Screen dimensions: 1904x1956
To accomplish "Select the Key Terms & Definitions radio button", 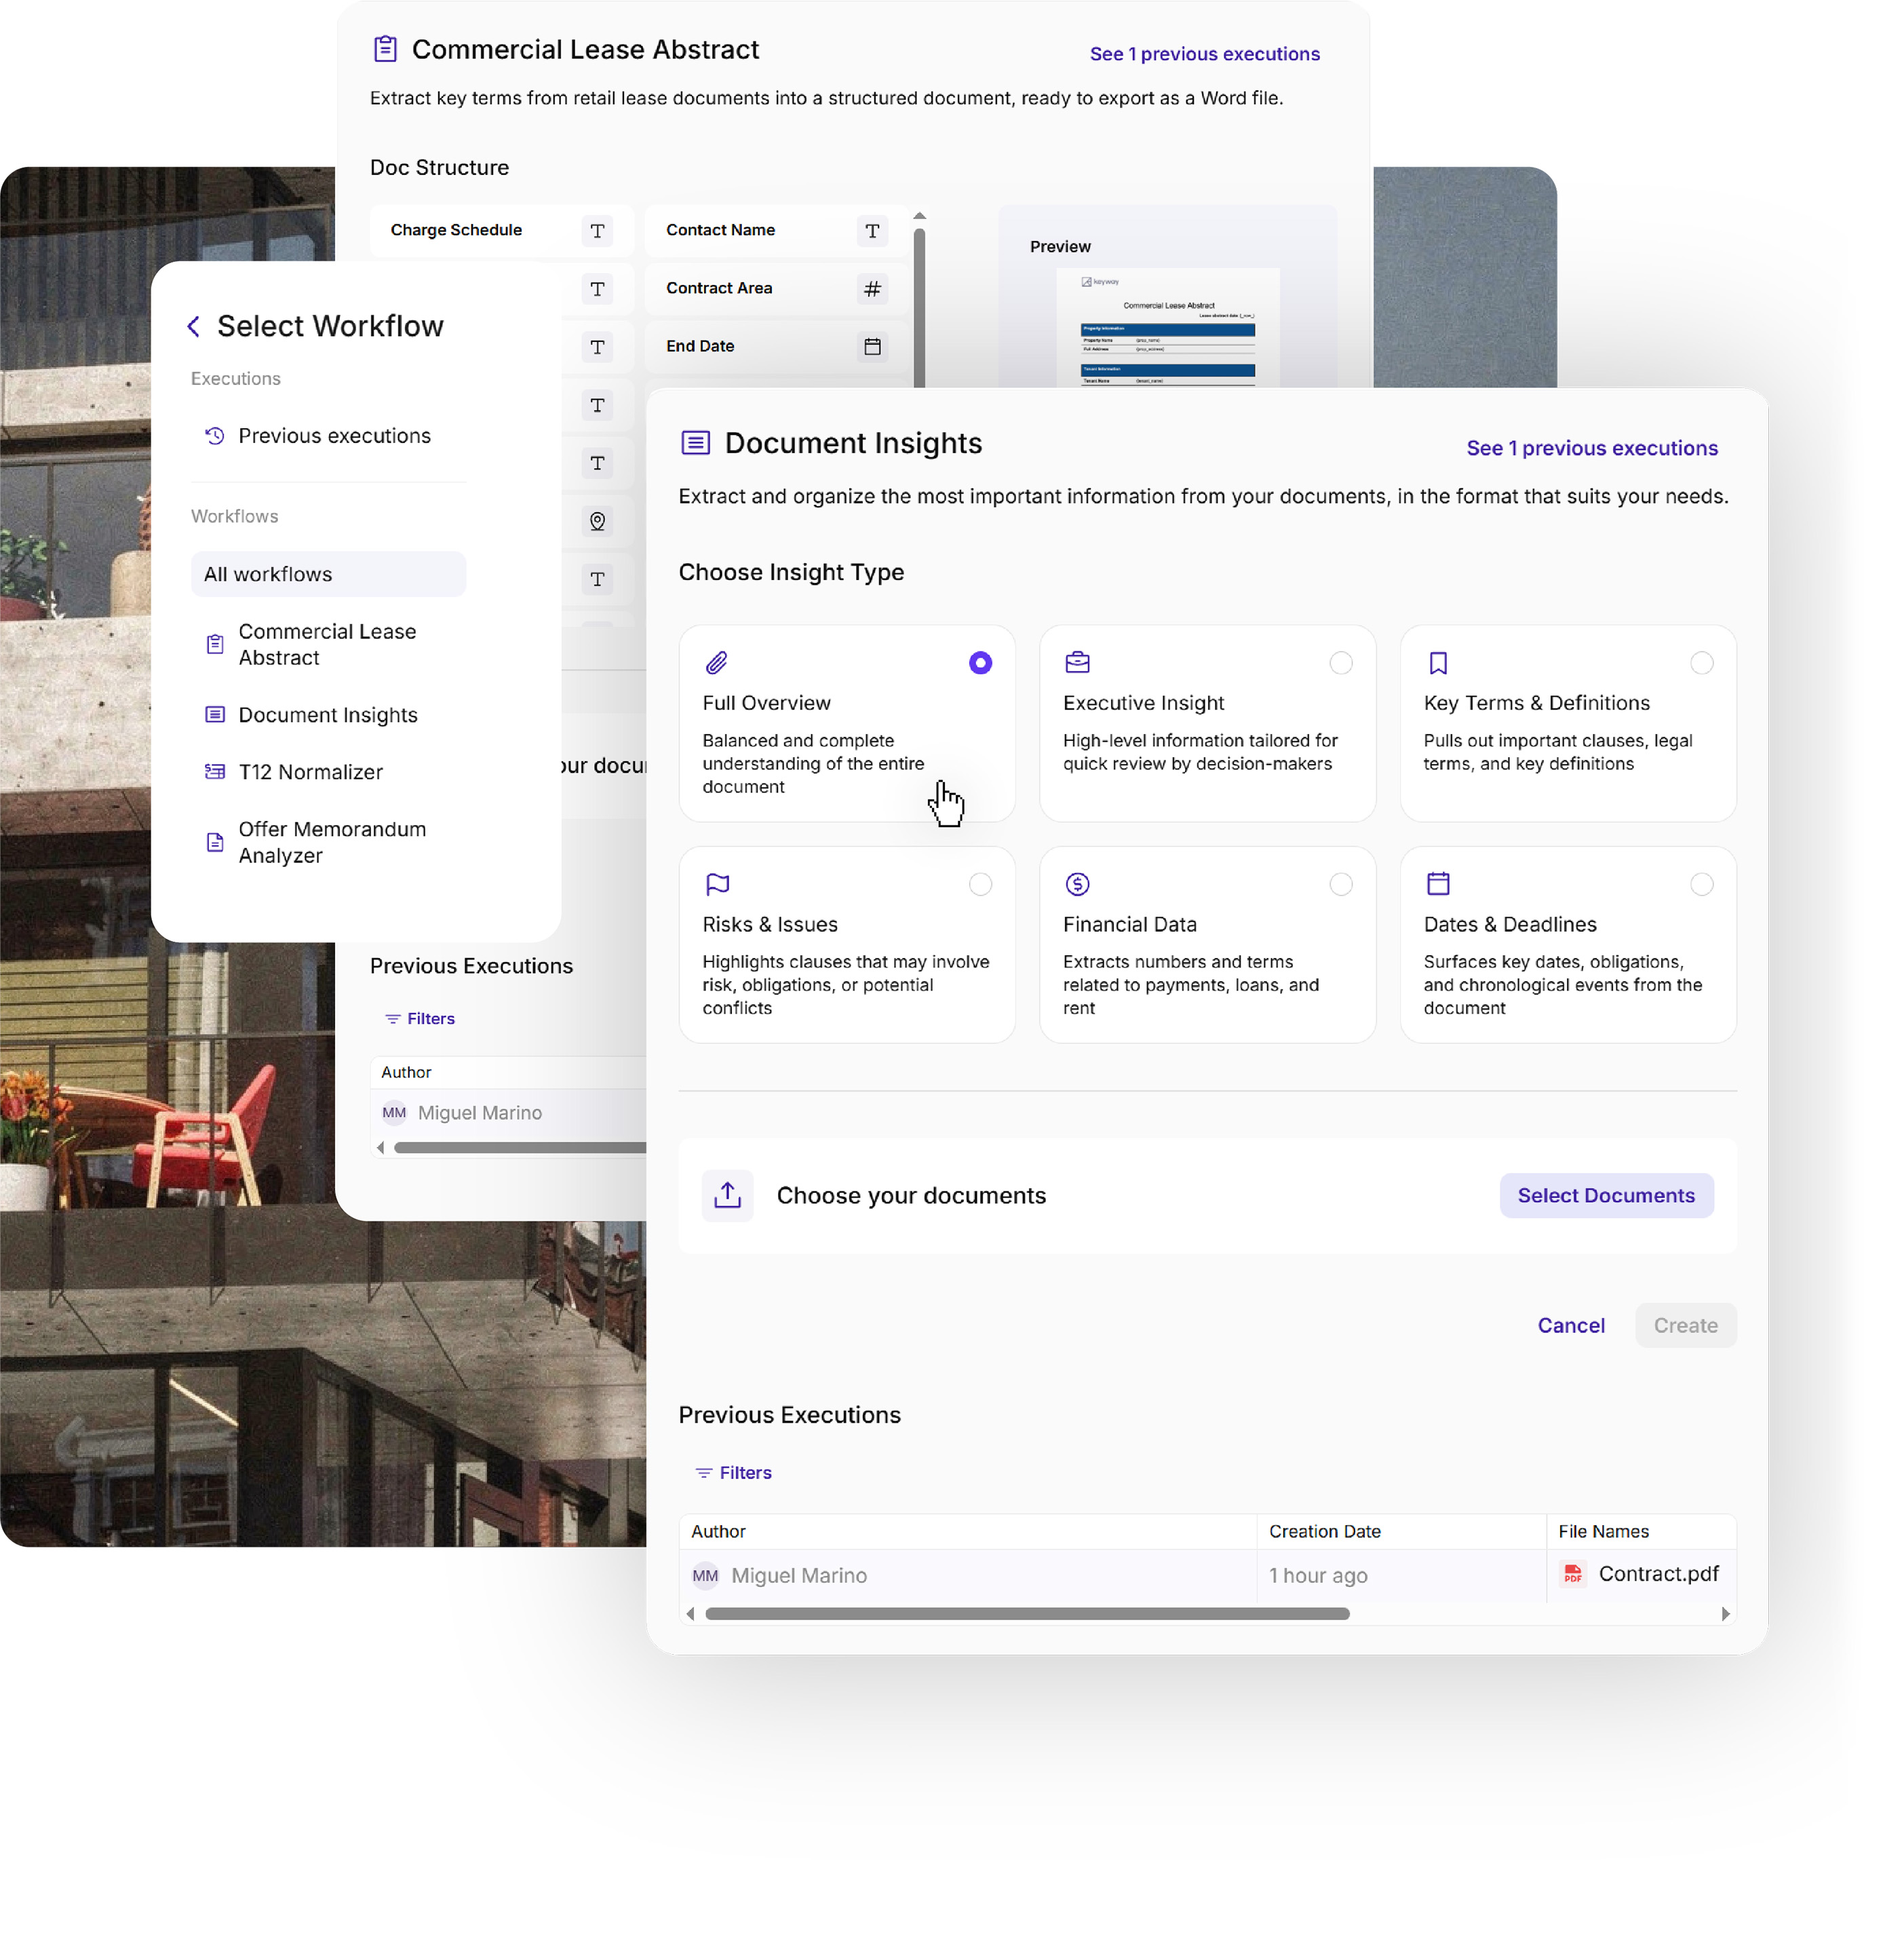I will click(x=1701, y=663).
